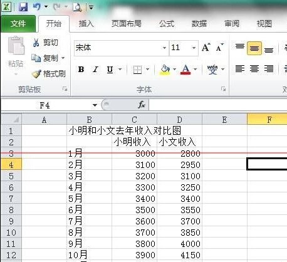This screenshot has width=287, height=262.
Task: Select column B header
Action: tap(89, 120)
